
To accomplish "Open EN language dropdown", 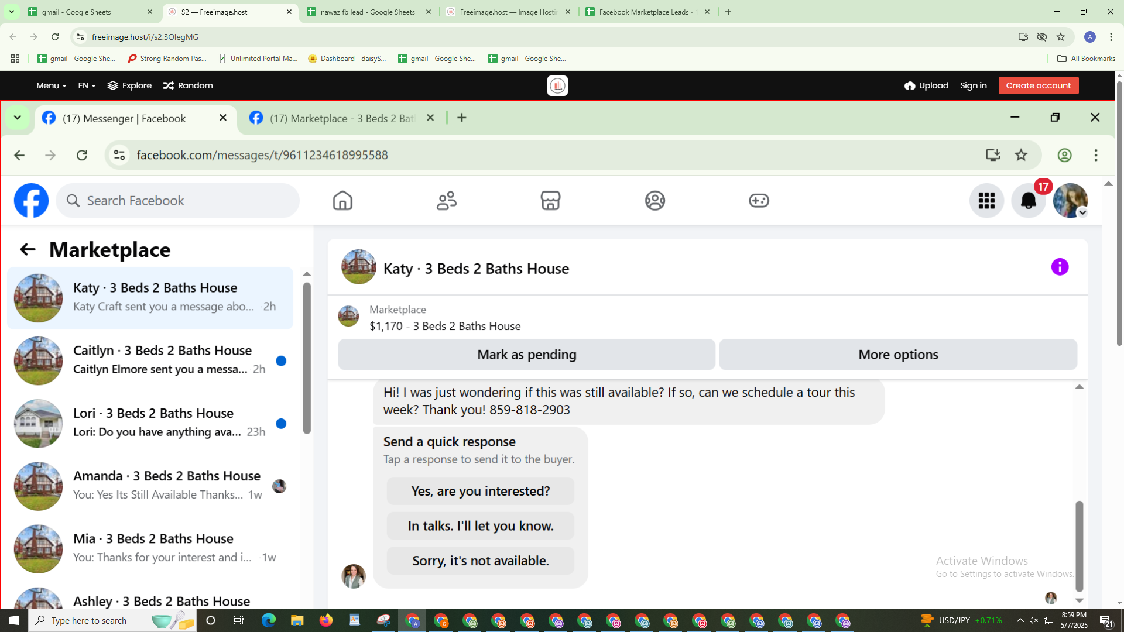I will point(87,85).
